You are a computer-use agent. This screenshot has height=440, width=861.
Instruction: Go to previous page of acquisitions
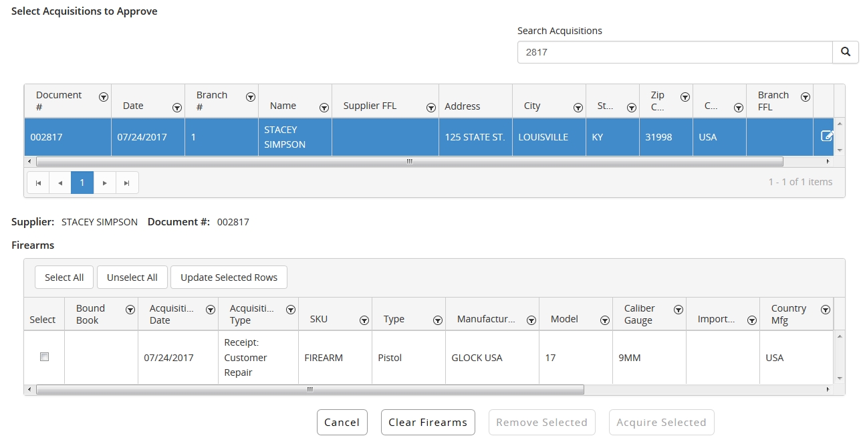click(x=60, y=183)
